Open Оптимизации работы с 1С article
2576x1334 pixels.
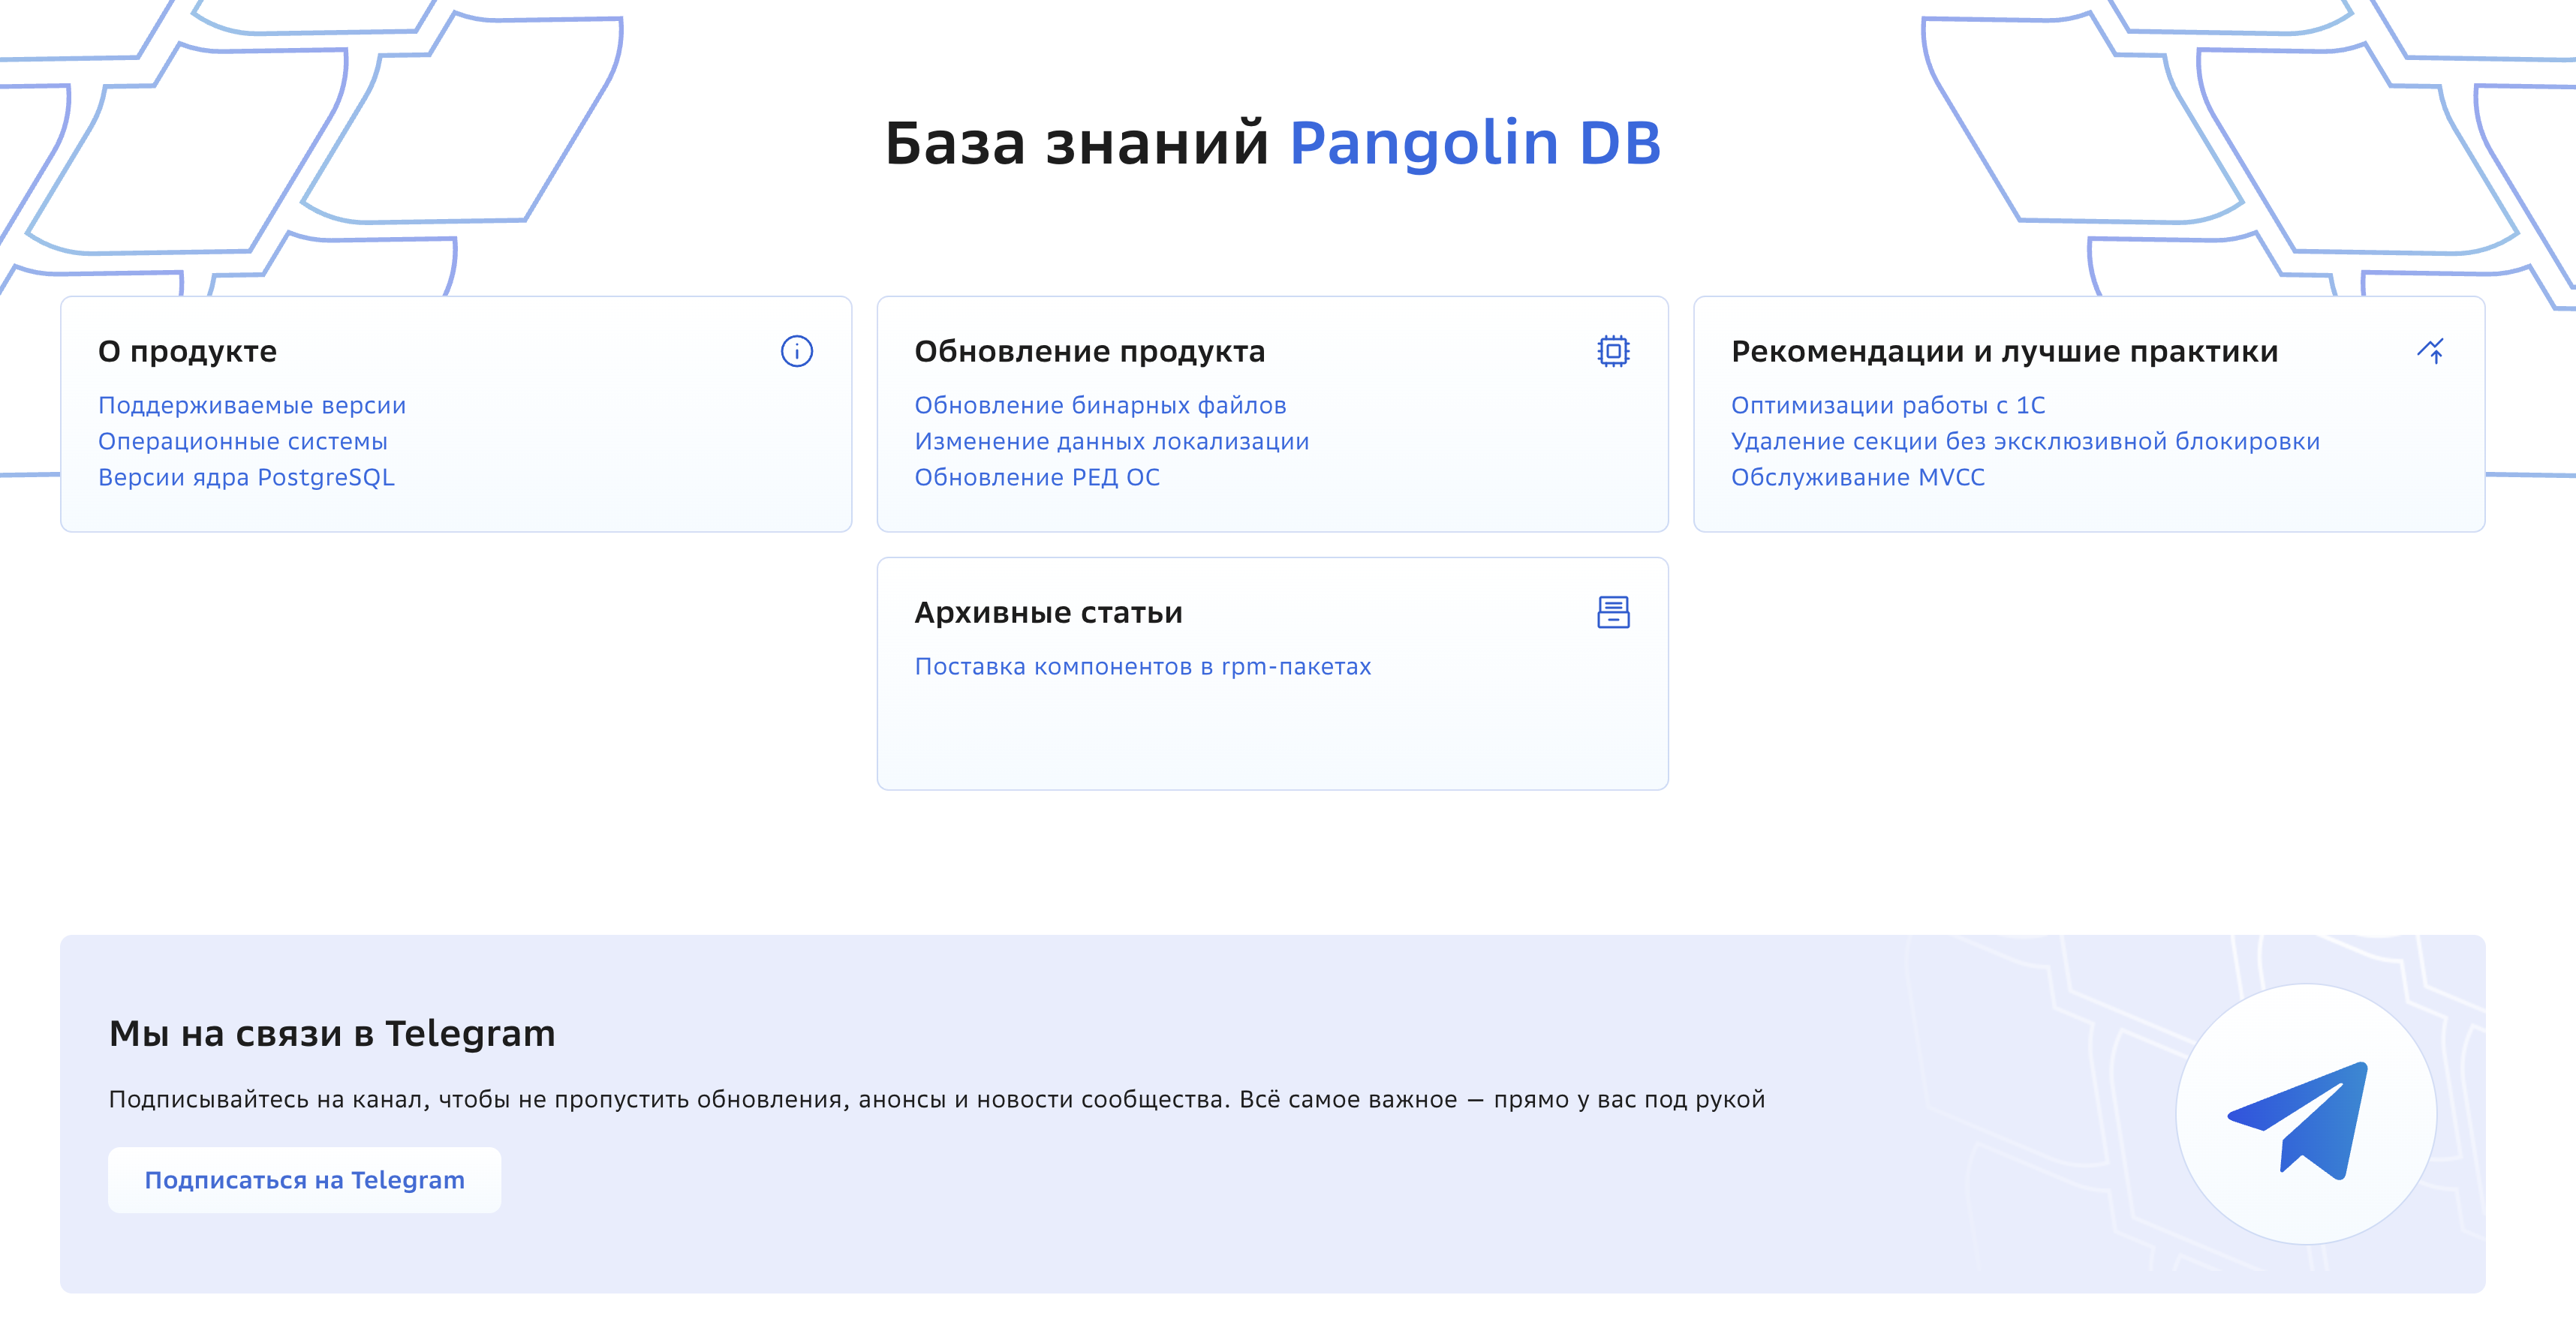click(1888, 404)
